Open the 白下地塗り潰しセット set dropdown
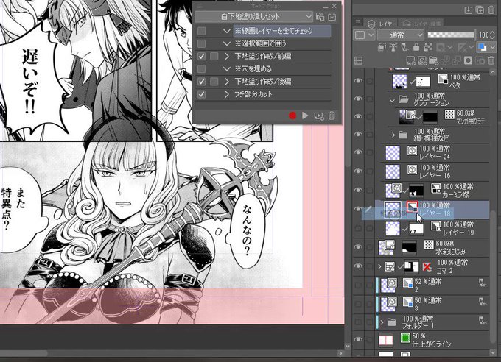The width and height of the screenshot is (501, 362). 253,17
